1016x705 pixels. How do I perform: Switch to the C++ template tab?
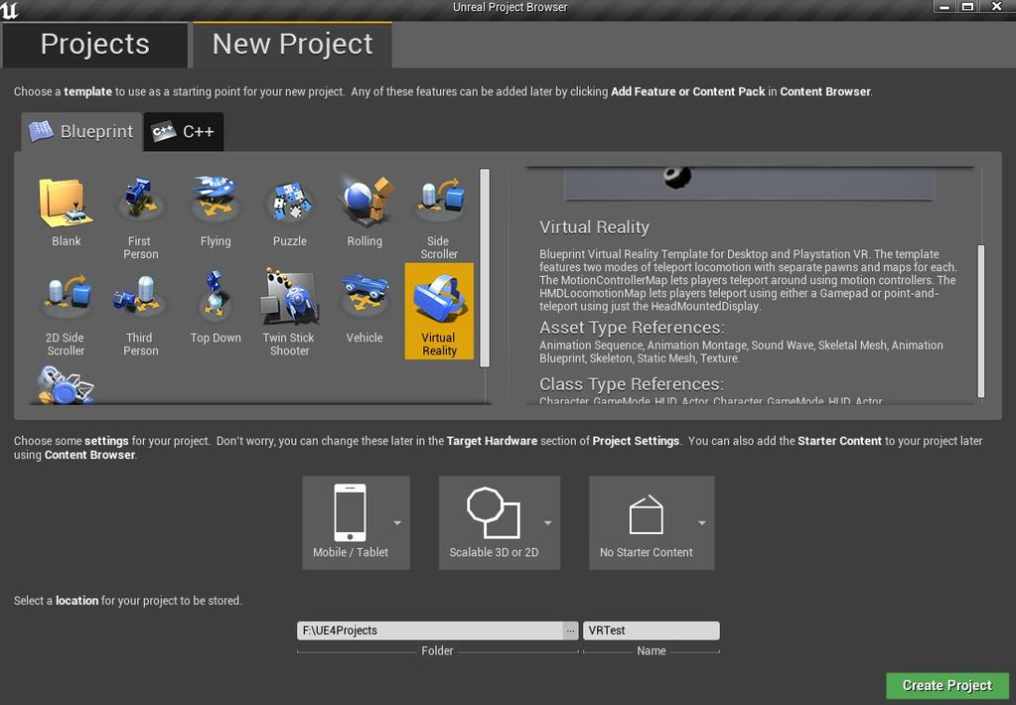(x=184, y=131)
